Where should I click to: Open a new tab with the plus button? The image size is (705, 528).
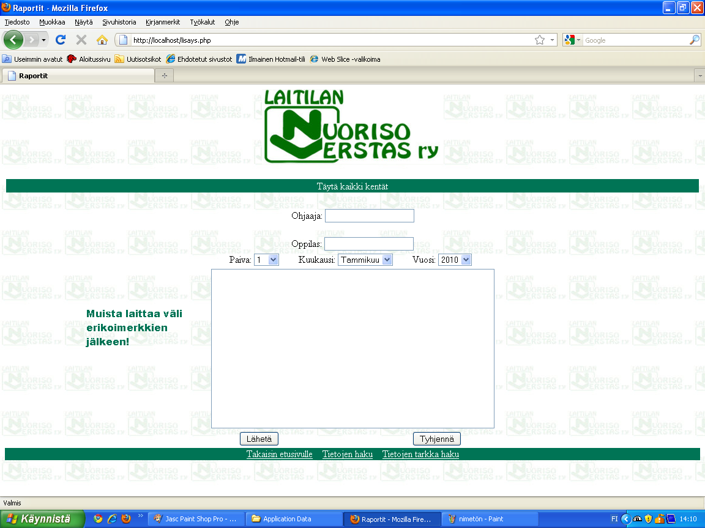[165, 75]
